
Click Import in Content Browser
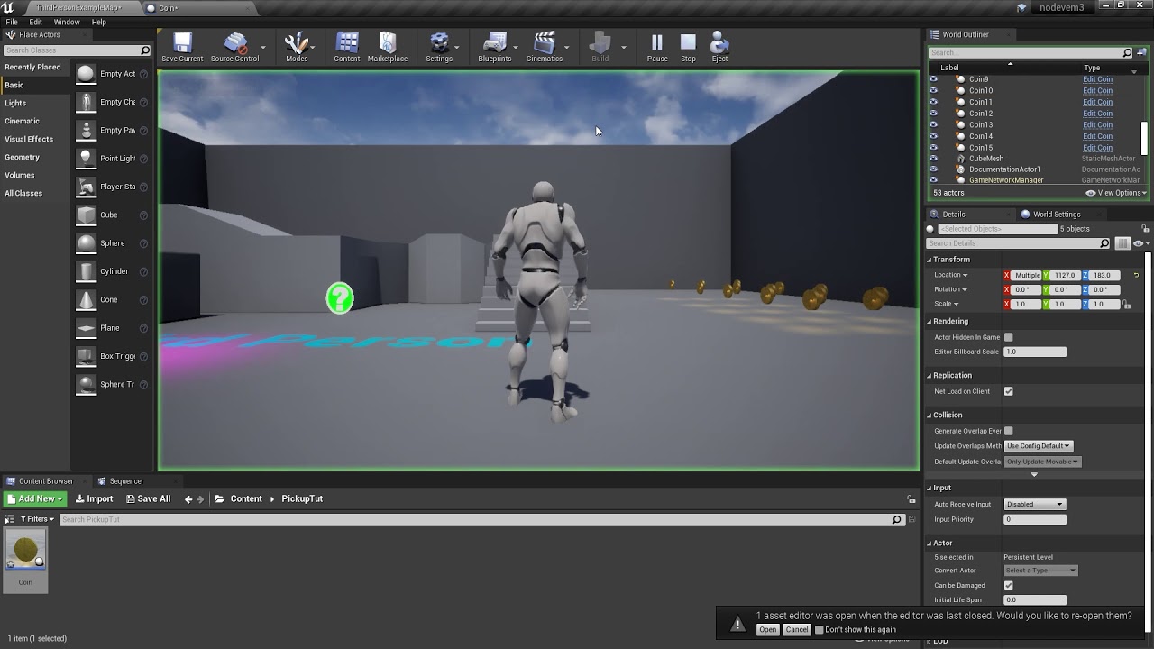click(94, 499)
